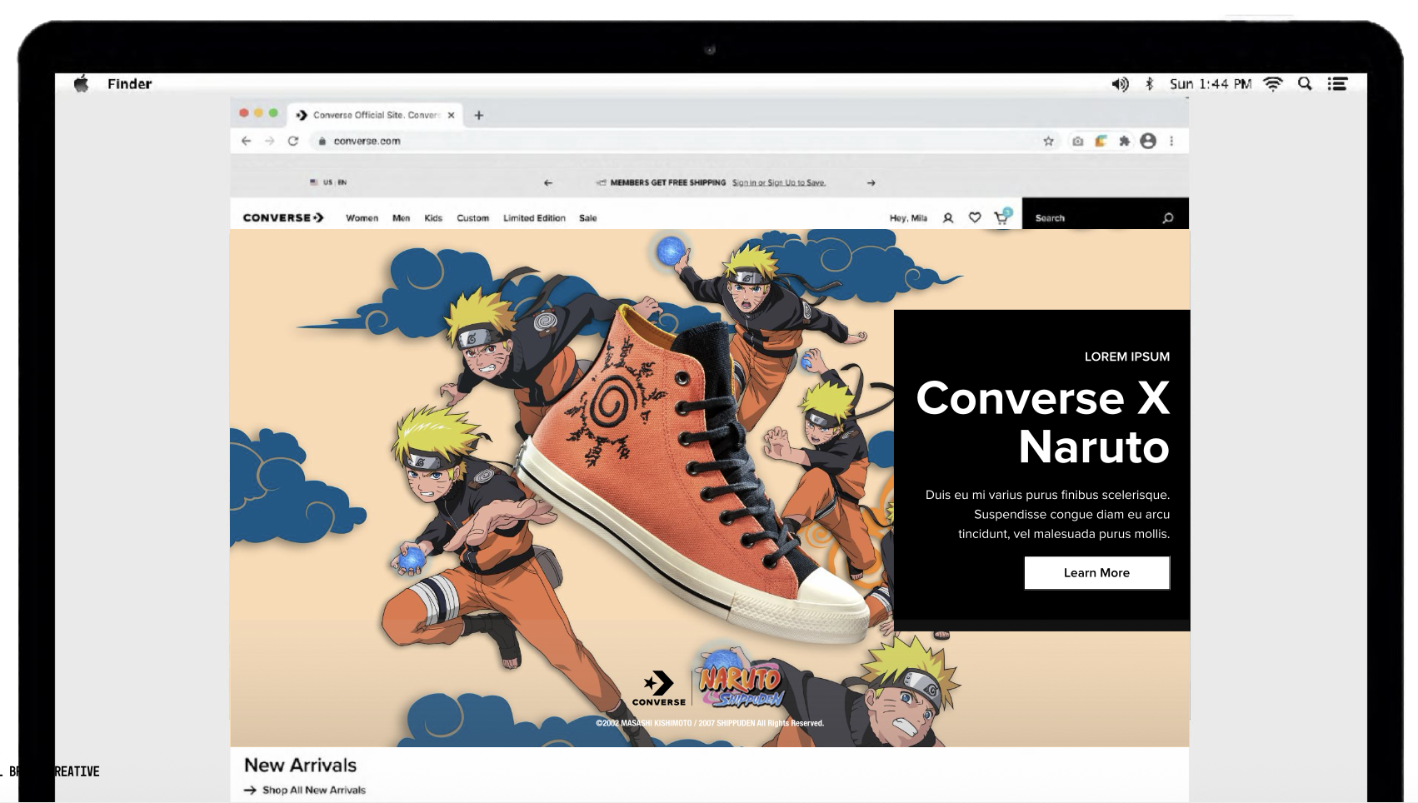Open the Extensions puzzle icon
This screenshot has width=1418, height=803.
(x=1124, y=141)
